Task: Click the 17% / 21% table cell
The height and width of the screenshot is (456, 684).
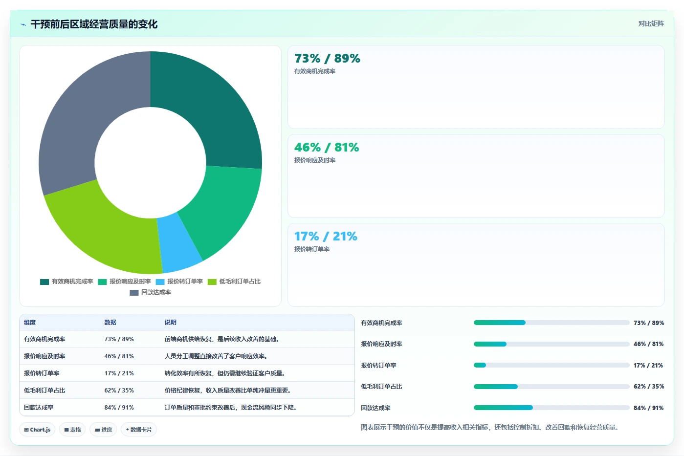Action: [x=119, y=373]
